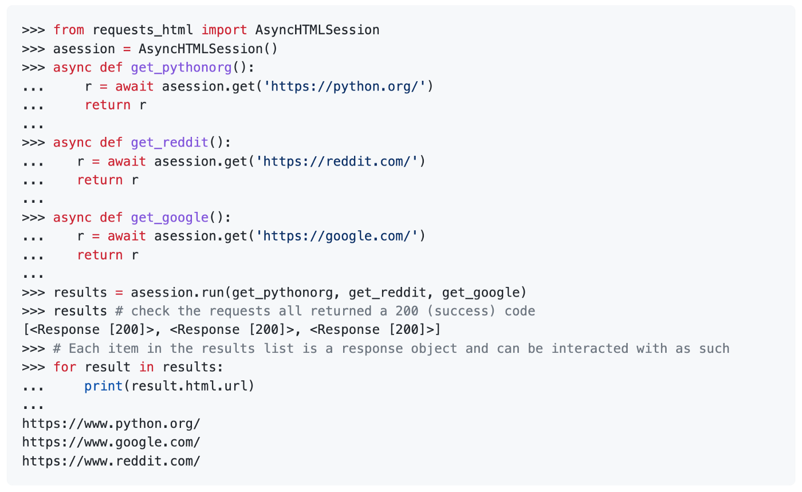The width and height of the screenshot is (802, 492).
Task: Click the 'for' keyword of the loop
Action: (x=65, y=367)
